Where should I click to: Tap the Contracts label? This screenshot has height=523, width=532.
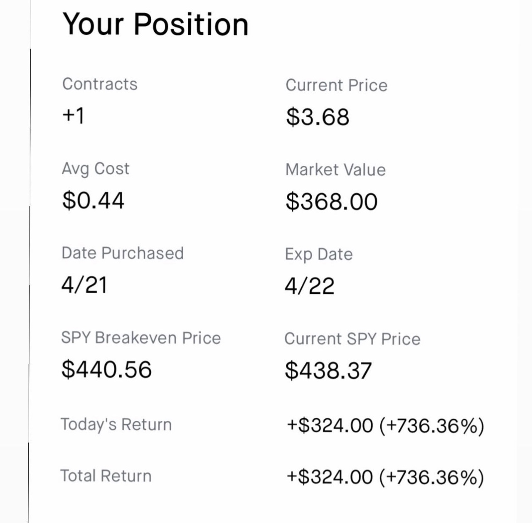[100, 84]
